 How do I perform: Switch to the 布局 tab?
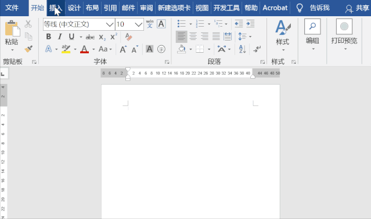(92, 8)
